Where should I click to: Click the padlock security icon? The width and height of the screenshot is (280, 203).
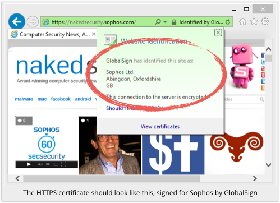tap(174, 22)
